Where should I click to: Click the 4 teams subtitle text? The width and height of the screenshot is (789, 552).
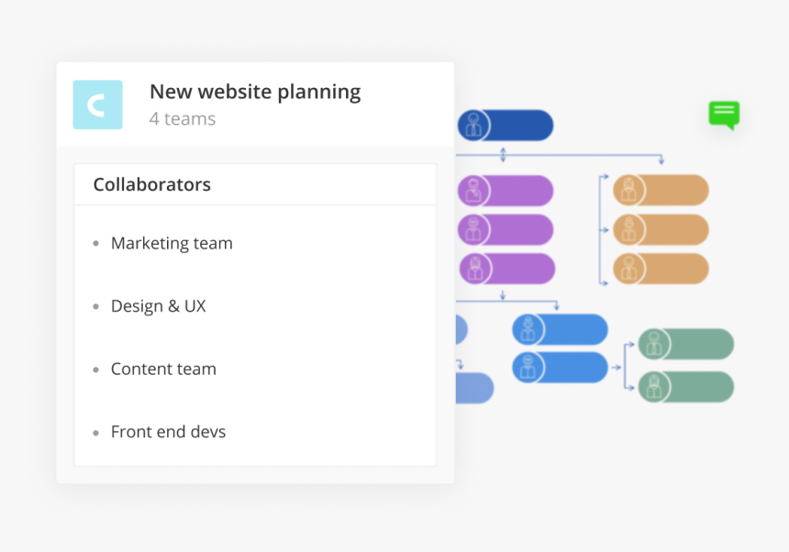183,119
